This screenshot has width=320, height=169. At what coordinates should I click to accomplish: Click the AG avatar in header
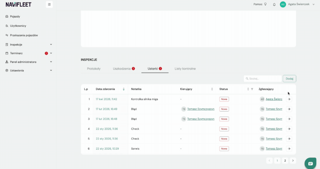pyautogui.click(x=283, y=4)
